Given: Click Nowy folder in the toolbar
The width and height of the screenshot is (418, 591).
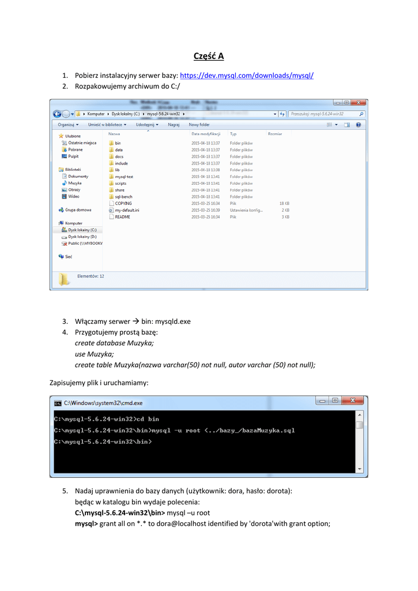Looking at the screenshot, I should coord(199,124).
